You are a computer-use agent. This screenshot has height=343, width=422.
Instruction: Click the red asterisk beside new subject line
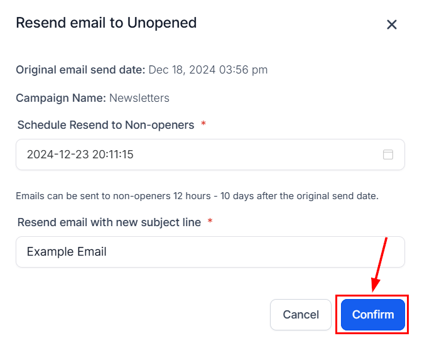(x=210, y=222)
